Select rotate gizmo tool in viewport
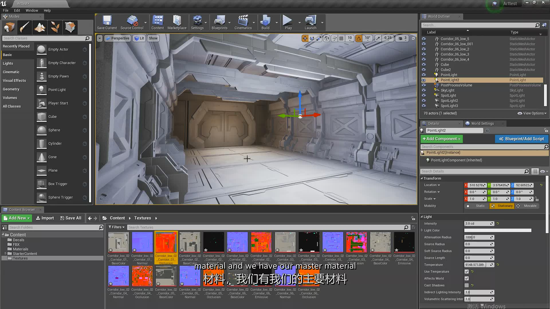 (x=312, y=38)
